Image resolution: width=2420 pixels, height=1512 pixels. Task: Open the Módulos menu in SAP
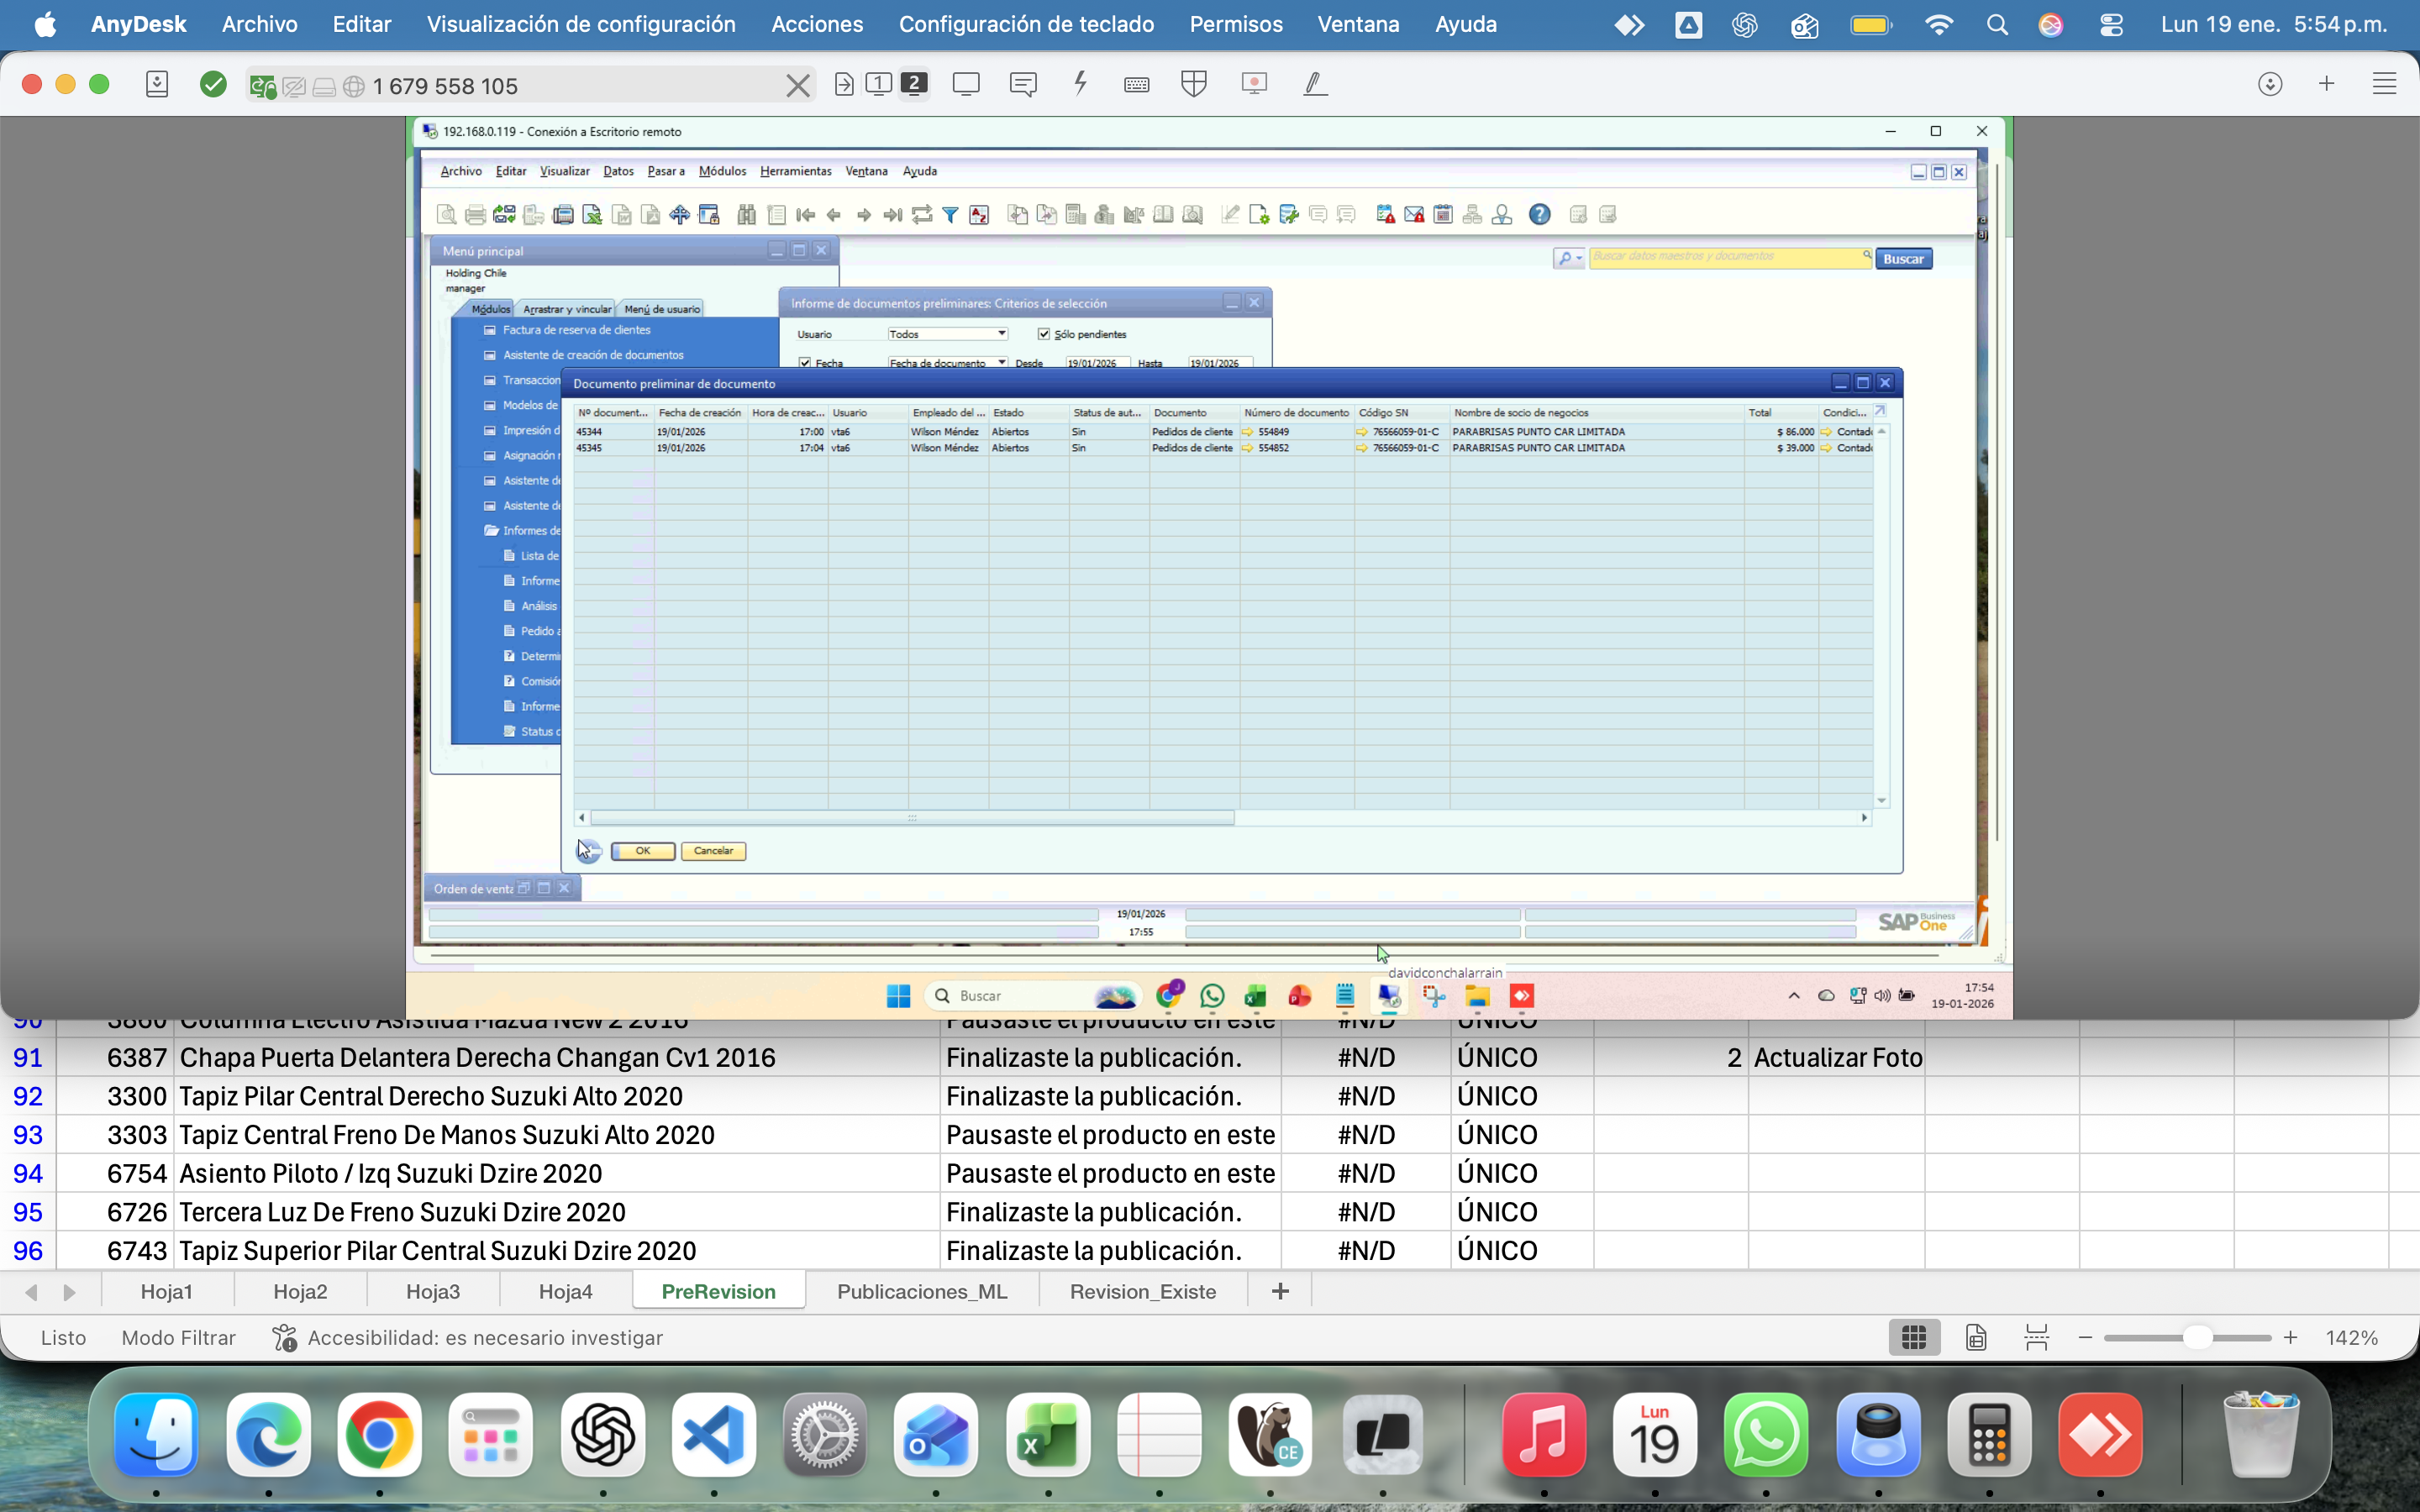pos(722,171)
